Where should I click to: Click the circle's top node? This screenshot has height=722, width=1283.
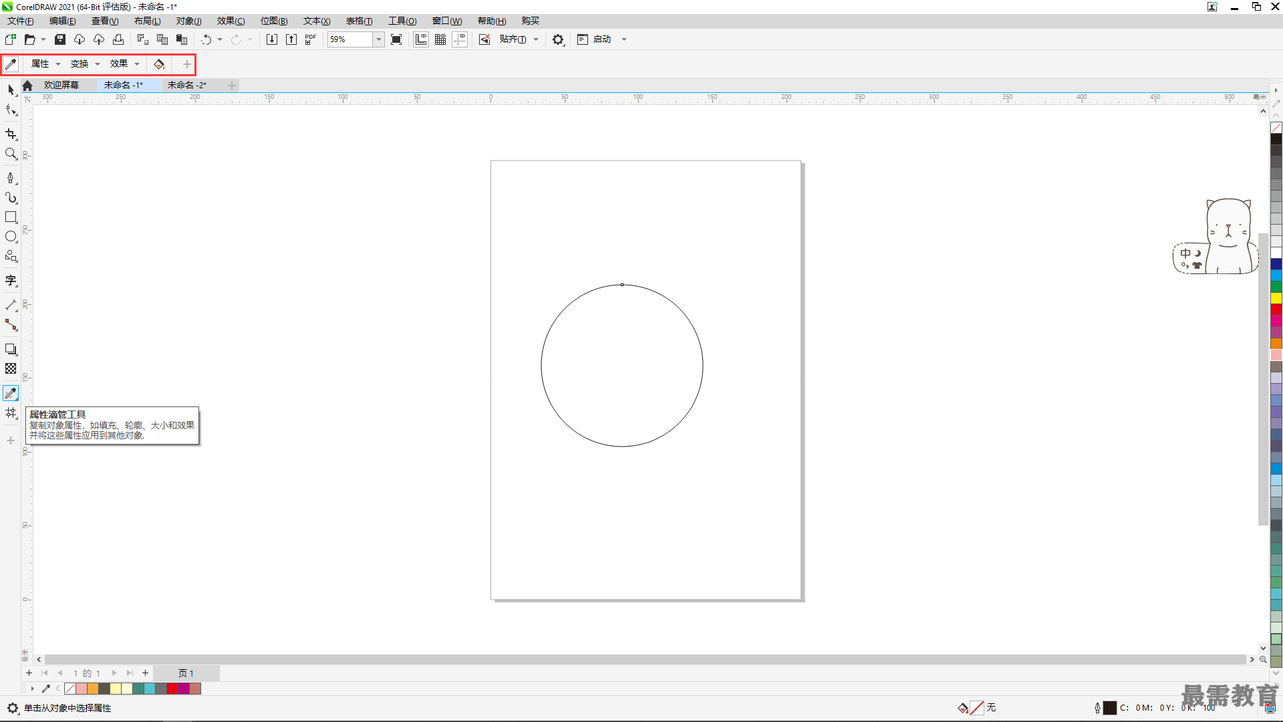point(622,285)
